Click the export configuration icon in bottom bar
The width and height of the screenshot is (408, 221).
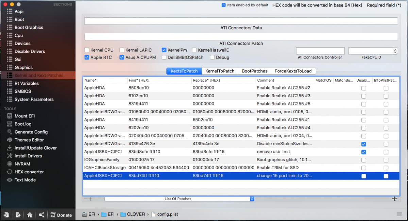tap(18, 215)
